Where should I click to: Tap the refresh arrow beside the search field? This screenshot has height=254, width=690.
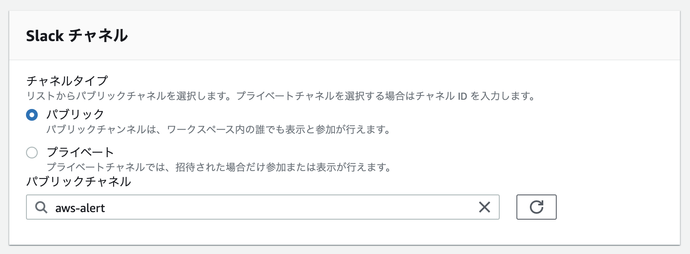537,207
